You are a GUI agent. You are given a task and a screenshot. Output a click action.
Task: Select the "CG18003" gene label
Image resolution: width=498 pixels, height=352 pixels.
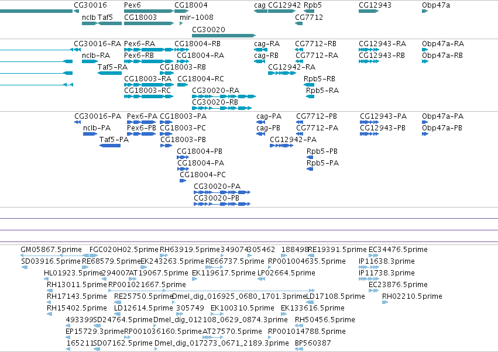click(140, 18)
